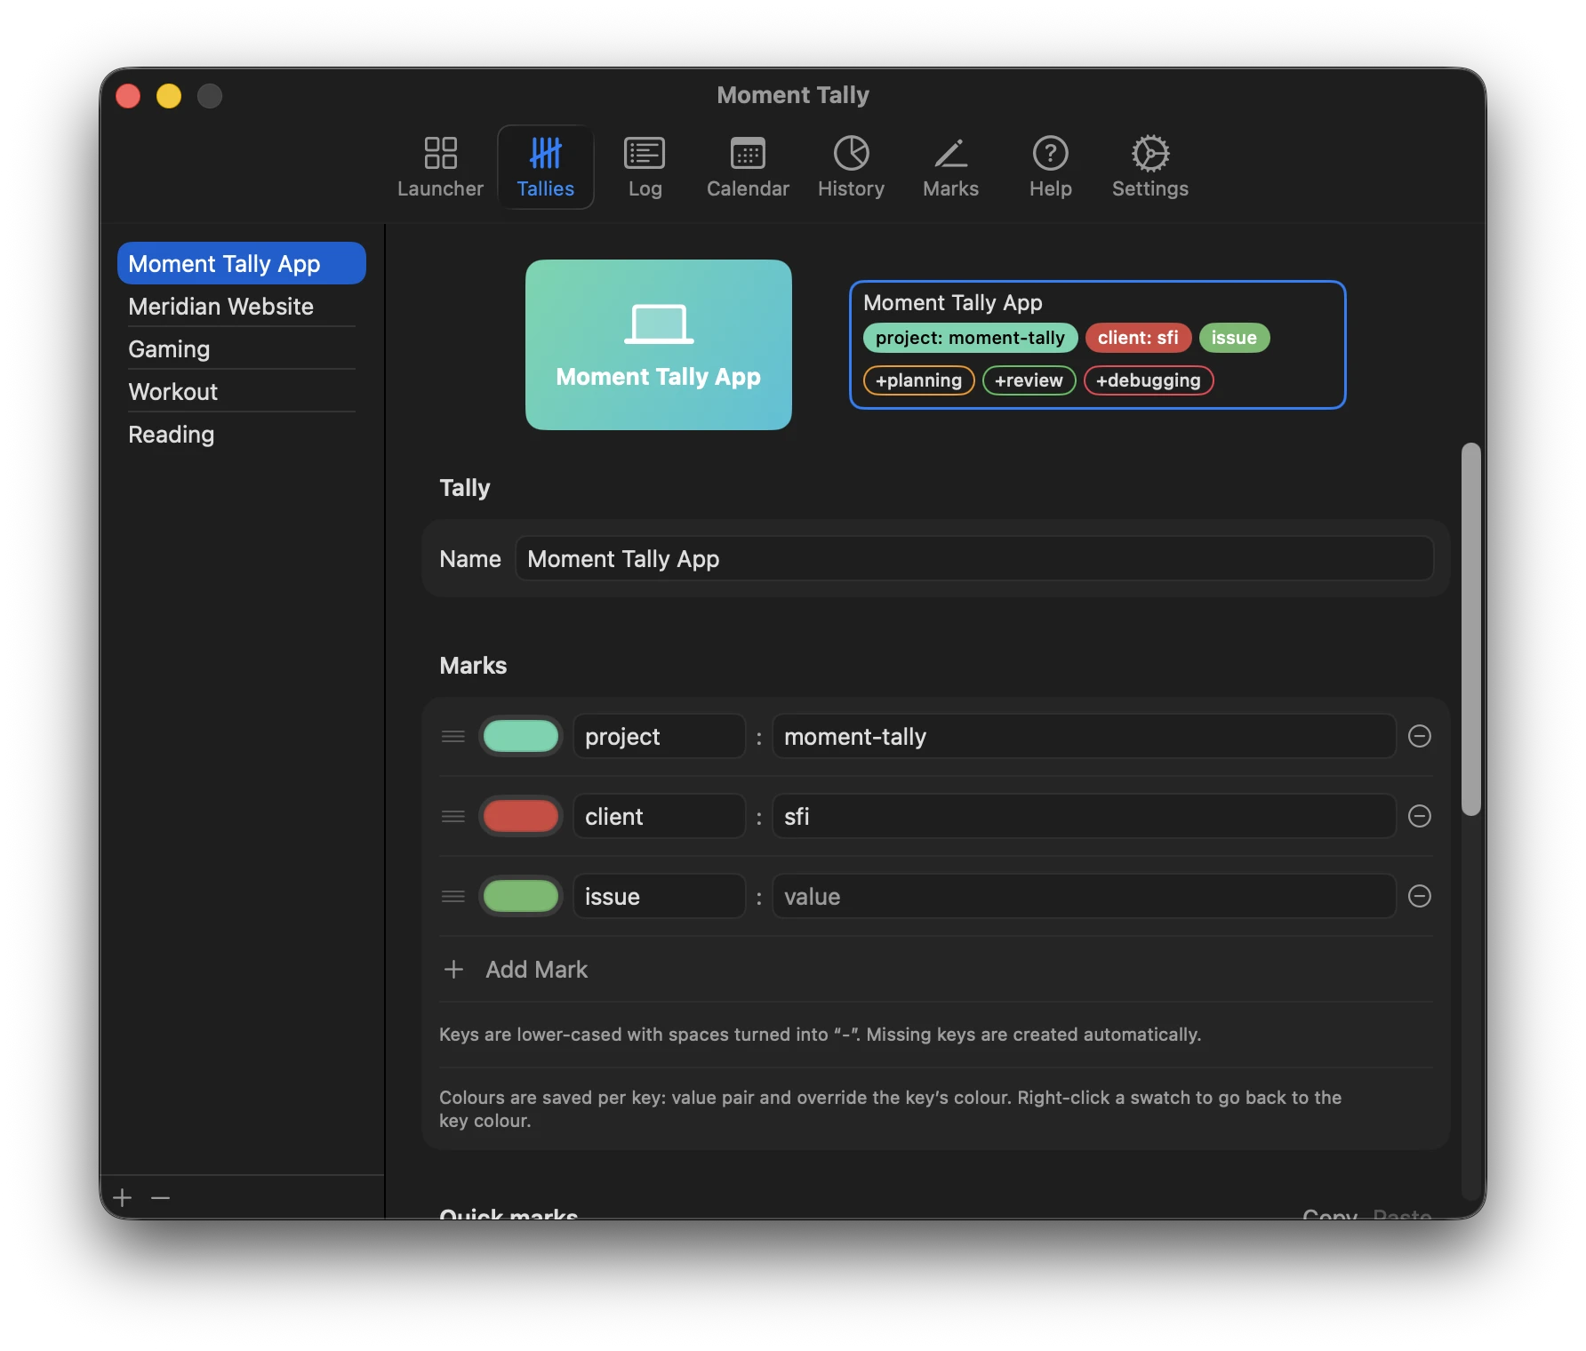Image resolution: width=1586 pixels, height=1351 pixels.
Task: Click the +debugging quick mark
Action: pyautogui.click(x=1148, y=380)
